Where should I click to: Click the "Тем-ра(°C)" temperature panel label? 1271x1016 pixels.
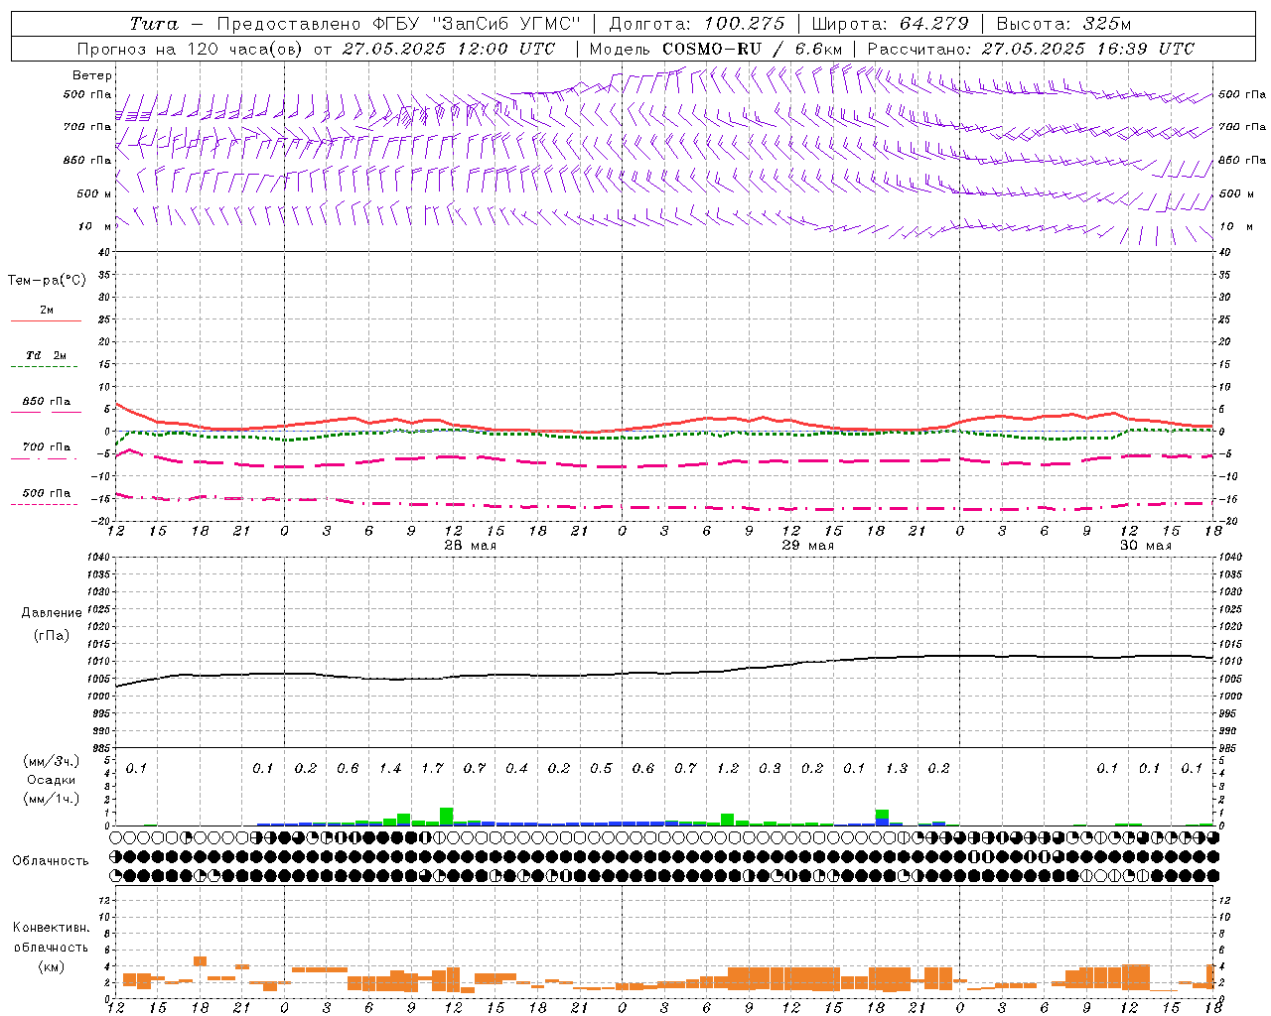tap(47, 281)
